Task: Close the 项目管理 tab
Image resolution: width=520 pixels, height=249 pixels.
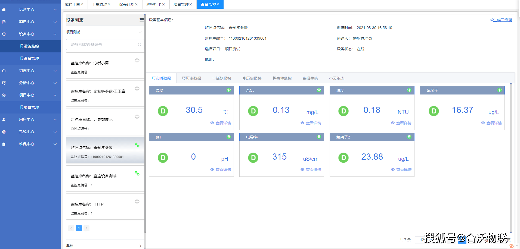Action: tap(191, 4)
